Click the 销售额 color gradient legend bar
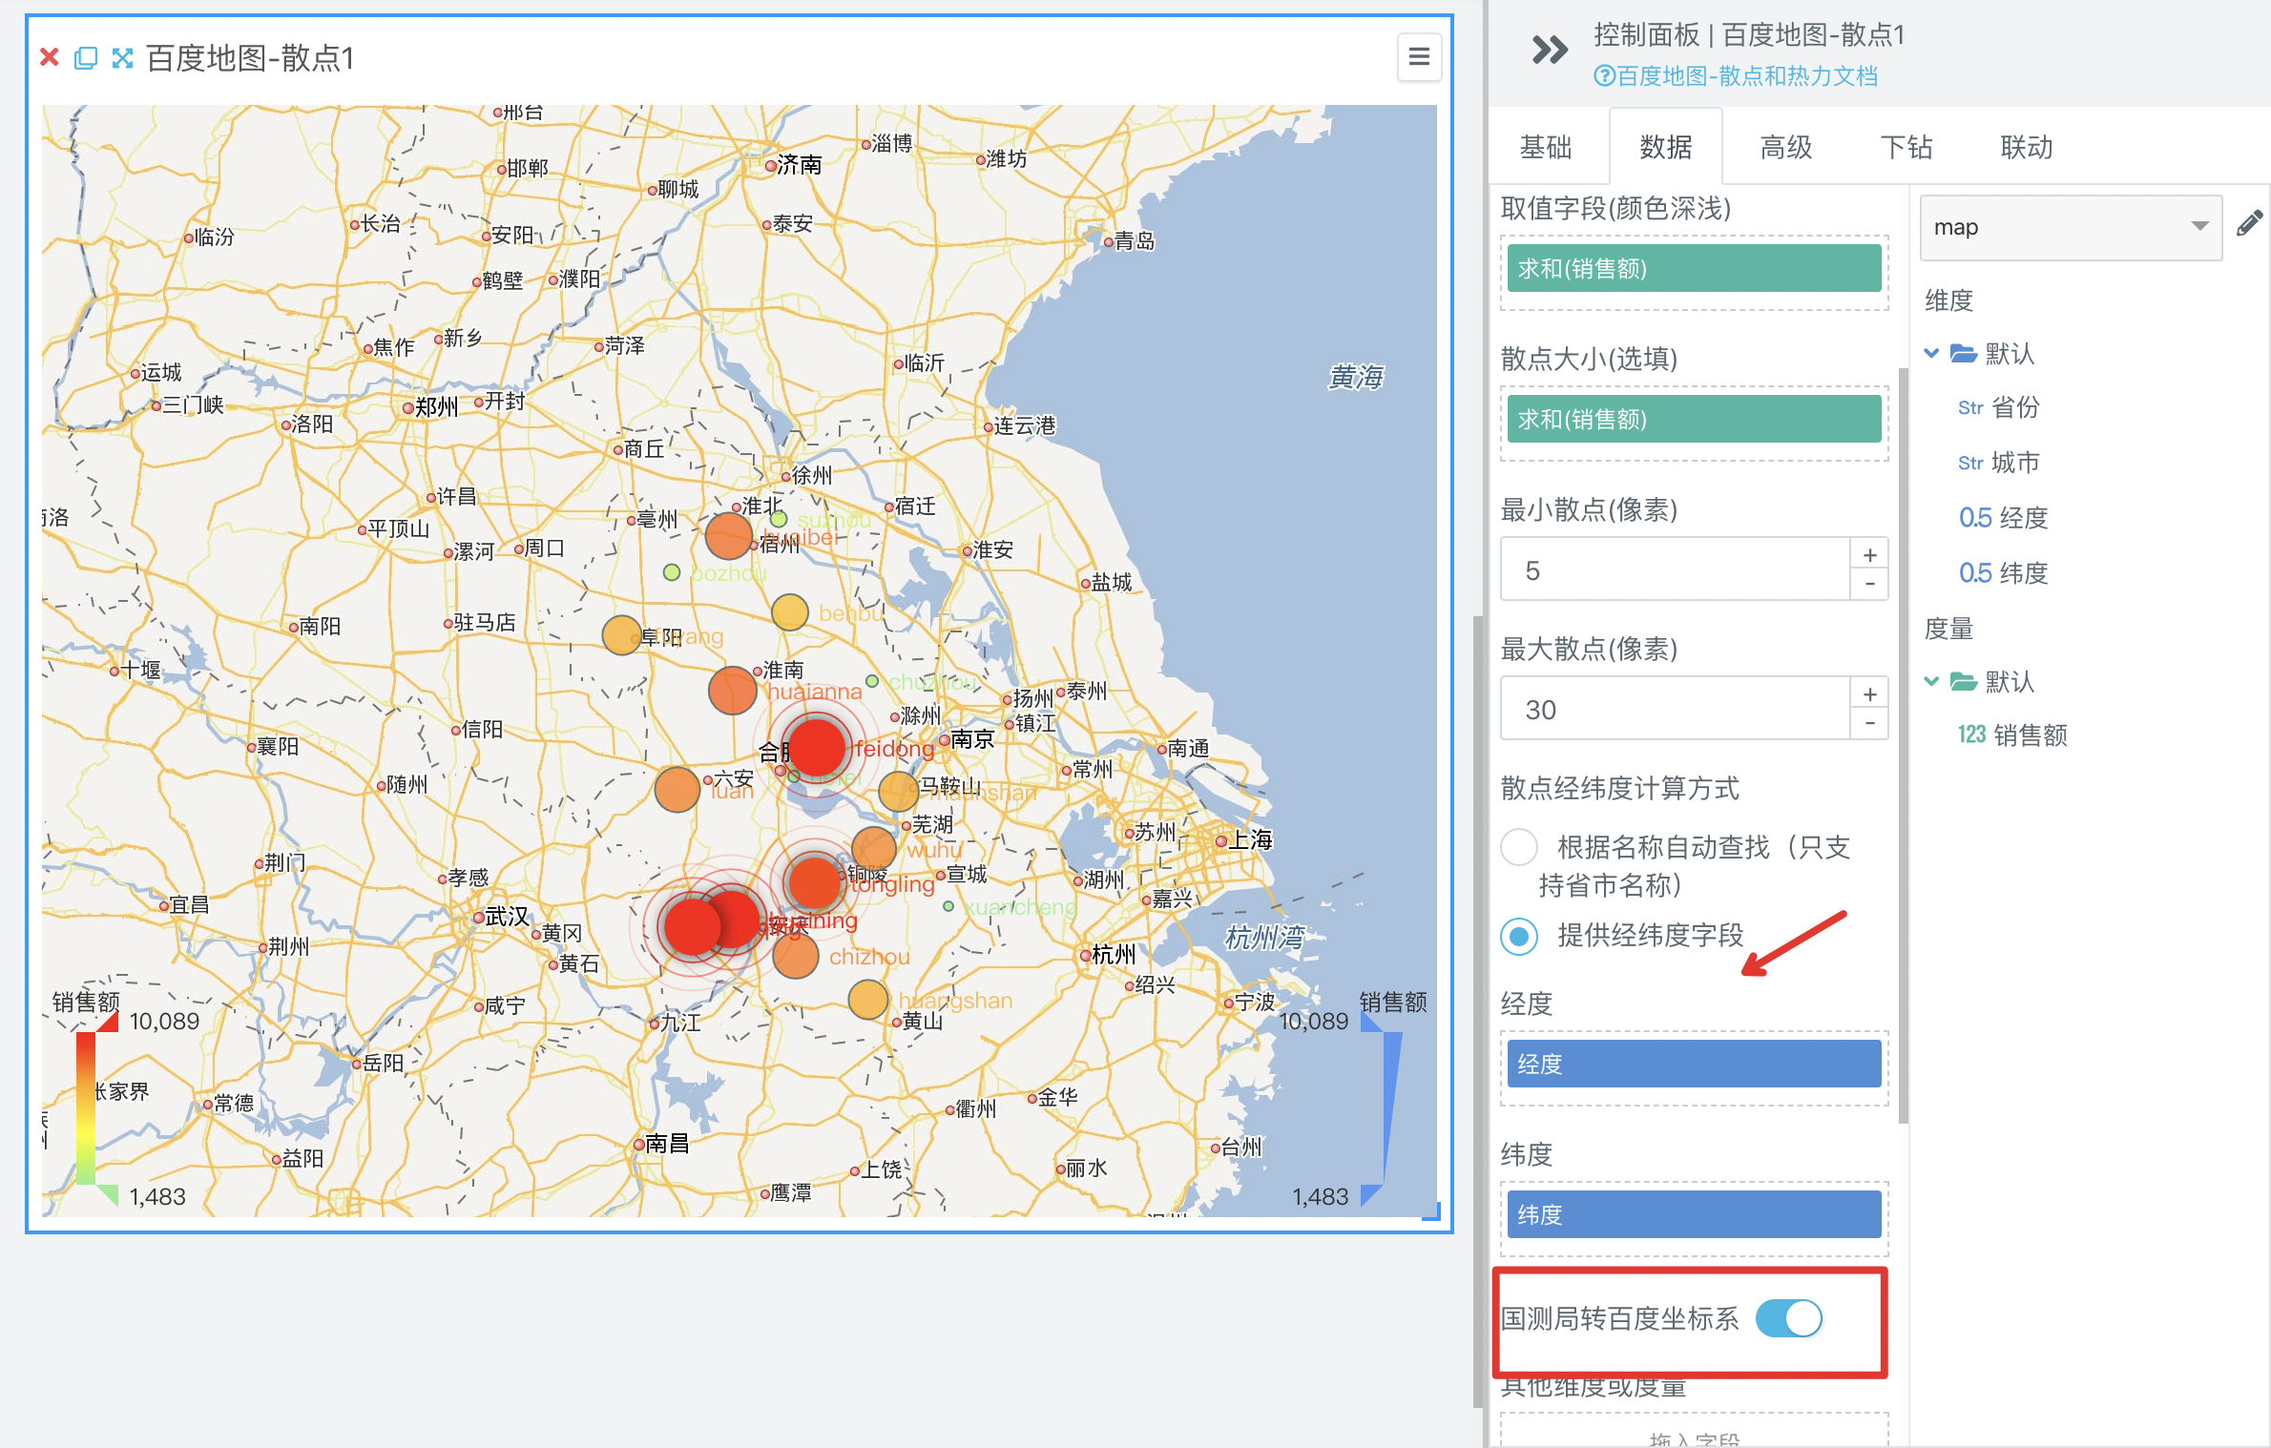 86,1107
